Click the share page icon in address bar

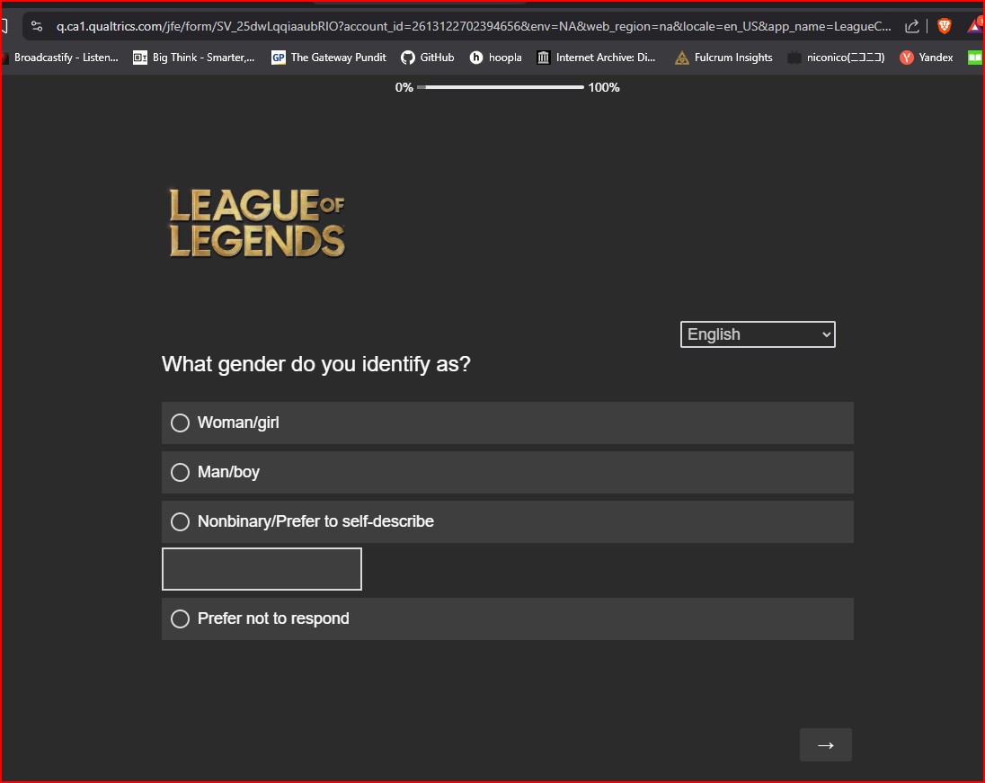(x=912, y=26)
